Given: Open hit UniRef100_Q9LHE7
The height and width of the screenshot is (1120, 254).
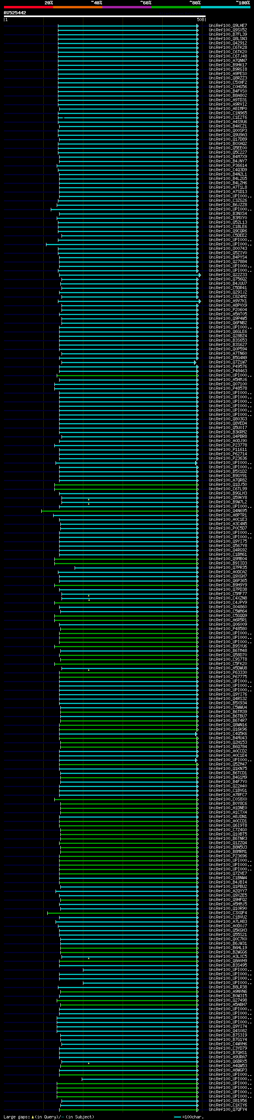Looking at the screenshot, I should (x=227, y=26).
